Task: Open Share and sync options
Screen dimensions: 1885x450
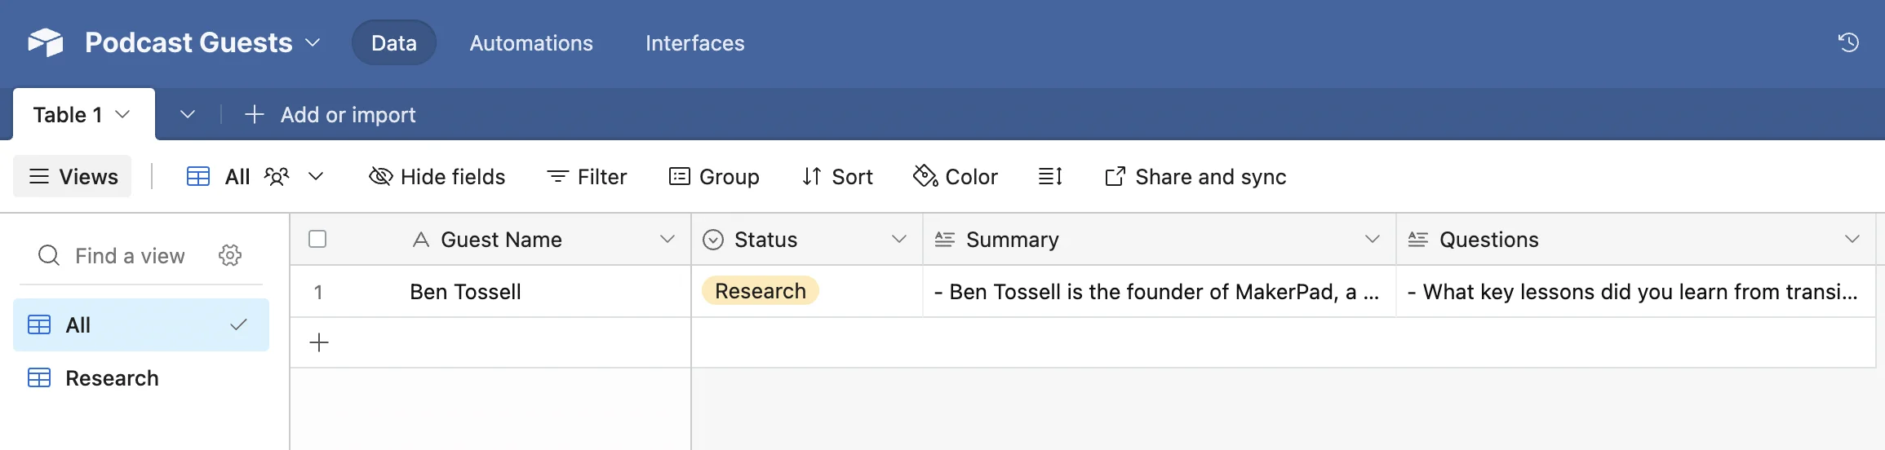Action: (x=1195, y=176)
